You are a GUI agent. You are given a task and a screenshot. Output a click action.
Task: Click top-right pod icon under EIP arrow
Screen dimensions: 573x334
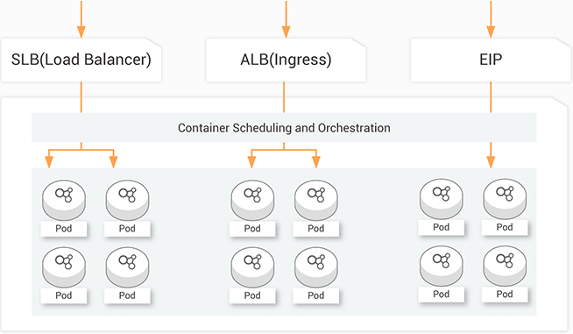pyautogui.click(x=505, y=199)
